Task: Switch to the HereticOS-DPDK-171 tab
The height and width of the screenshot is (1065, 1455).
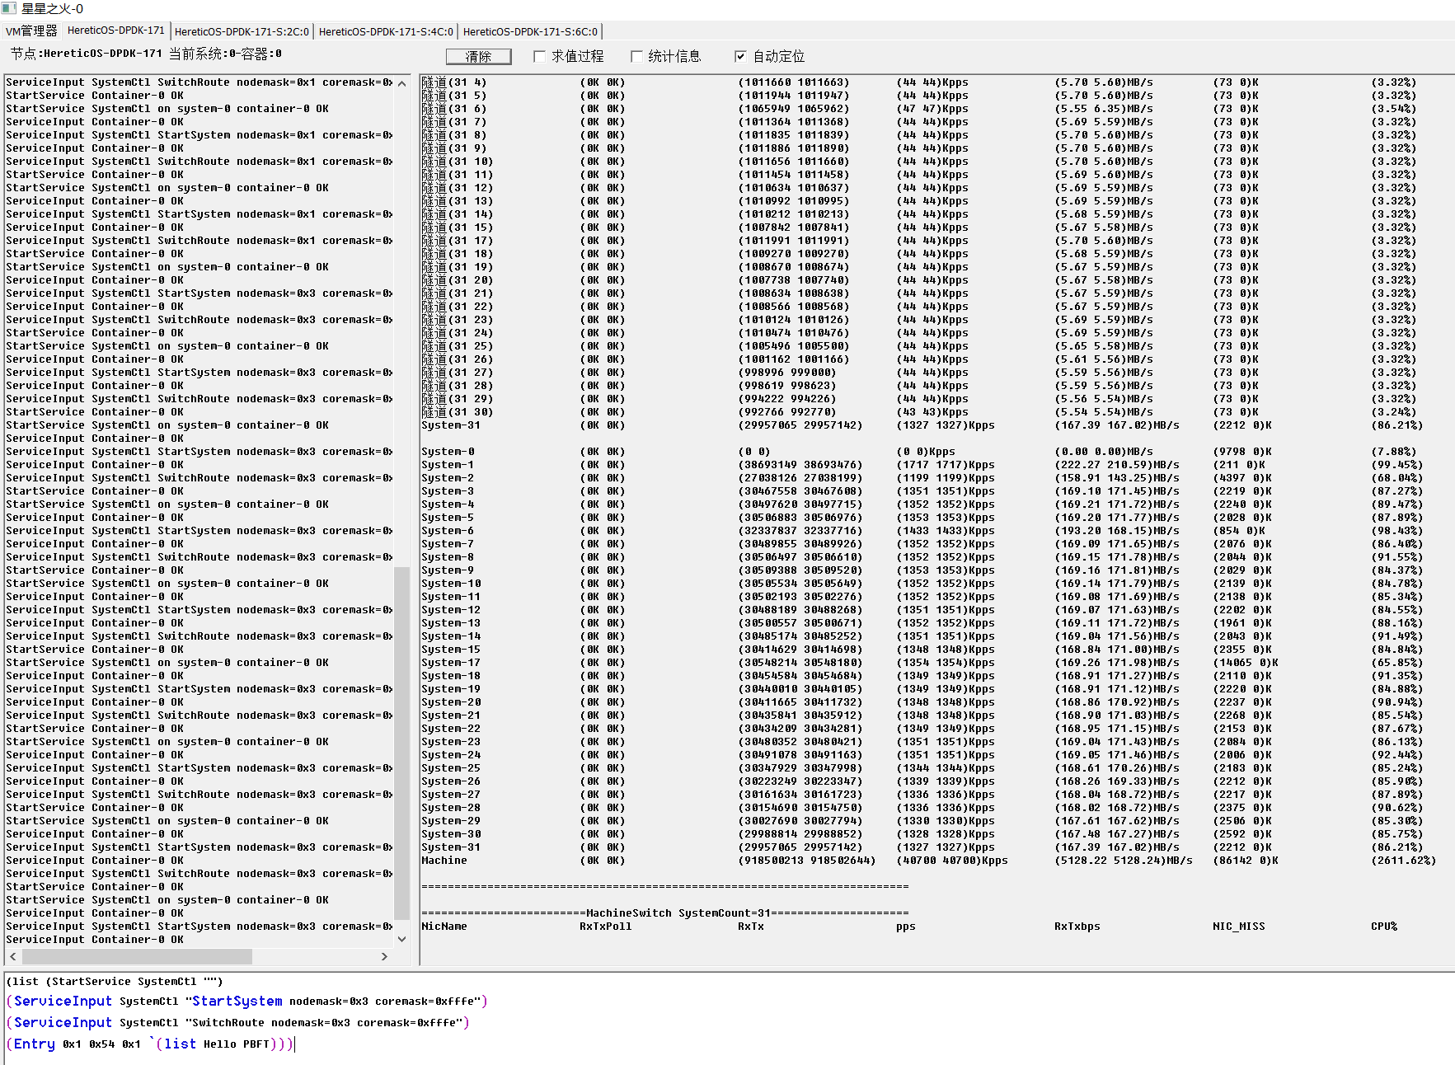Action: point(116,30)
